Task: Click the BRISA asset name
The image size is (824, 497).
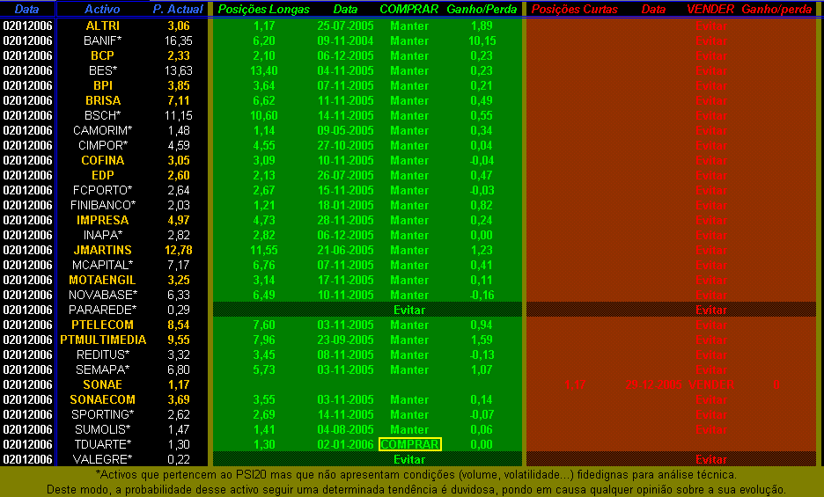Action: [x=102, y=101]
